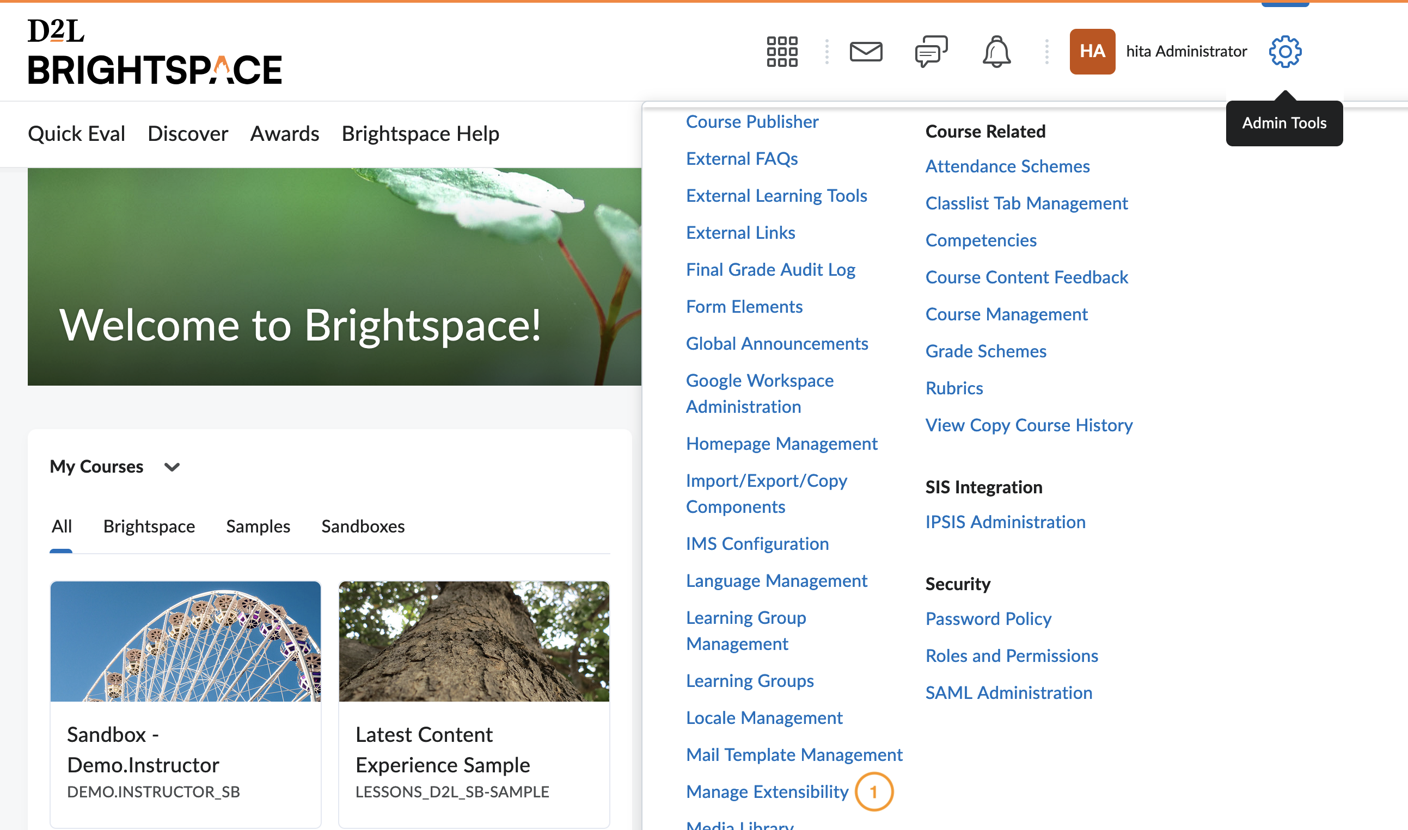Click Latest Content Experience Sample title

tap(442, 750)
